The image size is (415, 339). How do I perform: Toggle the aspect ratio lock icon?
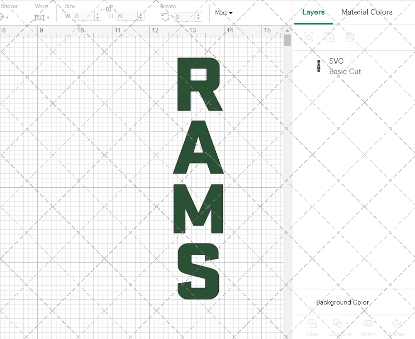tap(109, 8)
